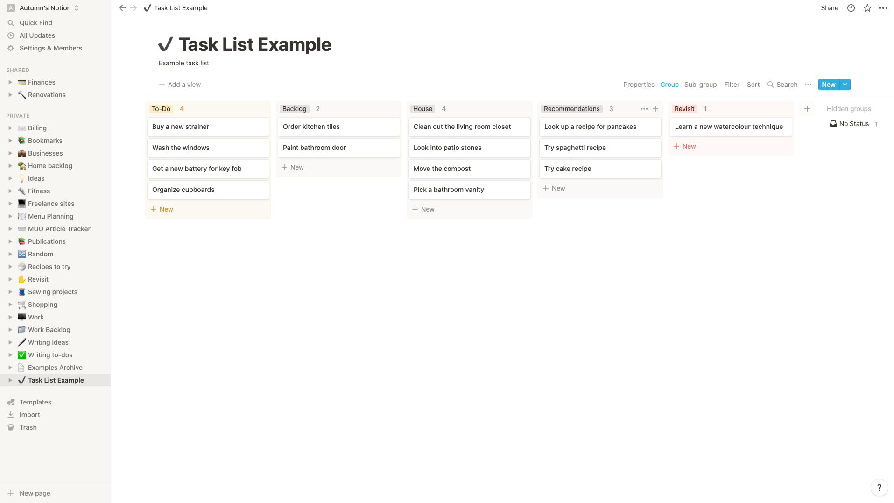This screenshot has width=894, height=503.
Task: Open the Autumn's Notion workspace switcher
Action: pyautogui.click(x=45, y=8)
